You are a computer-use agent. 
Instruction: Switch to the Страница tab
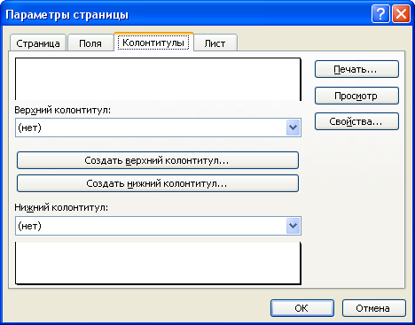point(38,43)
